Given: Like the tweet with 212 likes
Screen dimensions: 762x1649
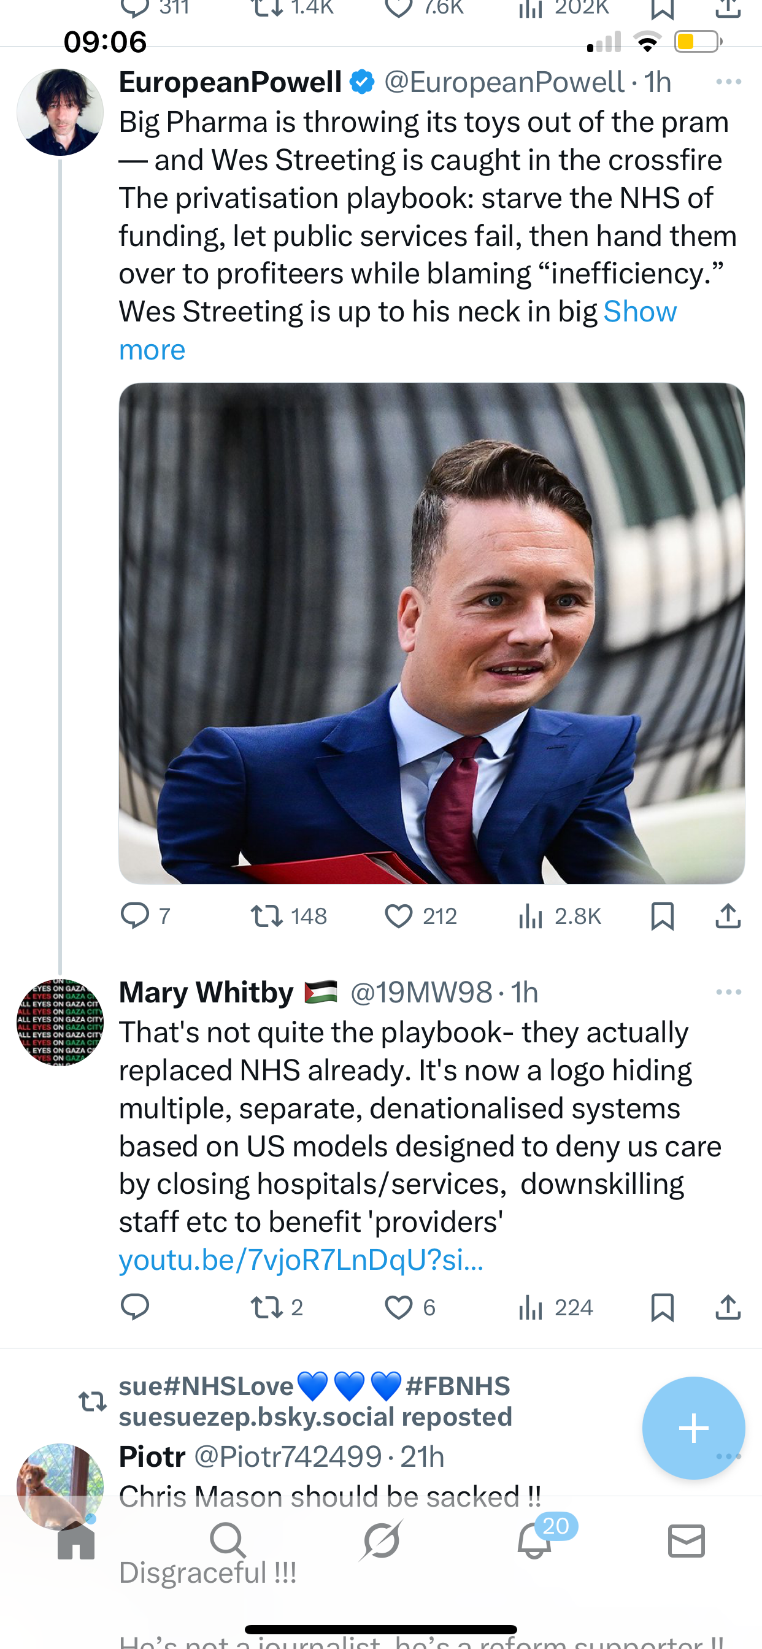Looking at the screenshot, I should 421,916.
